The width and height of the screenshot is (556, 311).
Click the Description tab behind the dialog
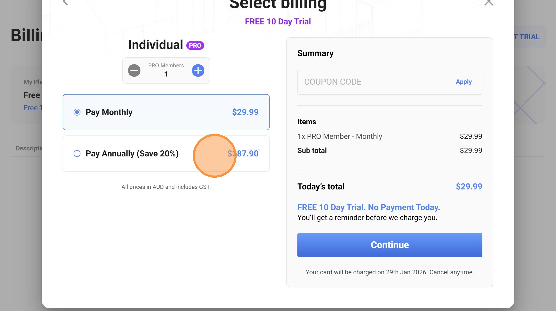point(28,148)
